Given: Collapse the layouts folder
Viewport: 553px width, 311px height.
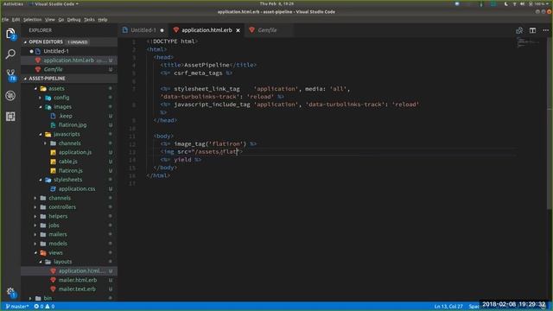Looking at the screenshot, I should click(x=62, y=262).
